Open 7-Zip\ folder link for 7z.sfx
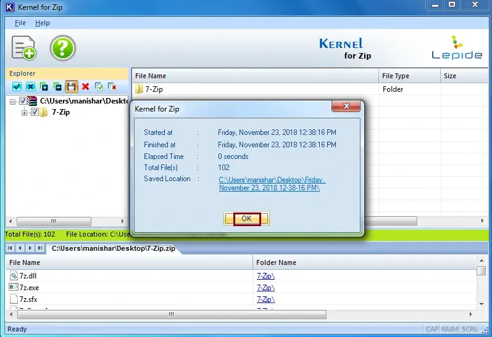This screenshot has height=337, width=492. click(x=265, y=299)
